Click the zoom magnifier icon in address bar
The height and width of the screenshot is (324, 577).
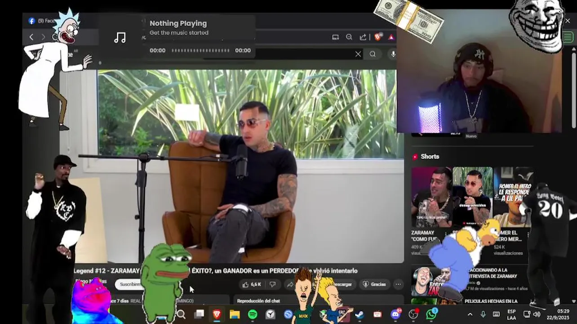click(x=349, y=37)
